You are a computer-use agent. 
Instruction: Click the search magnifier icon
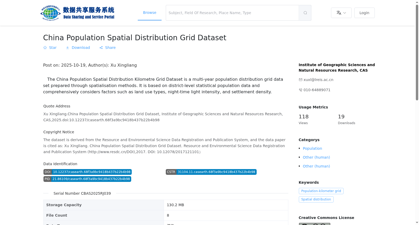click(305, 13)
